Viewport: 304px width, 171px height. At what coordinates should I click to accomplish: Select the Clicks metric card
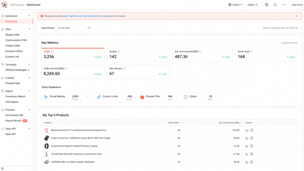(73, 55)
